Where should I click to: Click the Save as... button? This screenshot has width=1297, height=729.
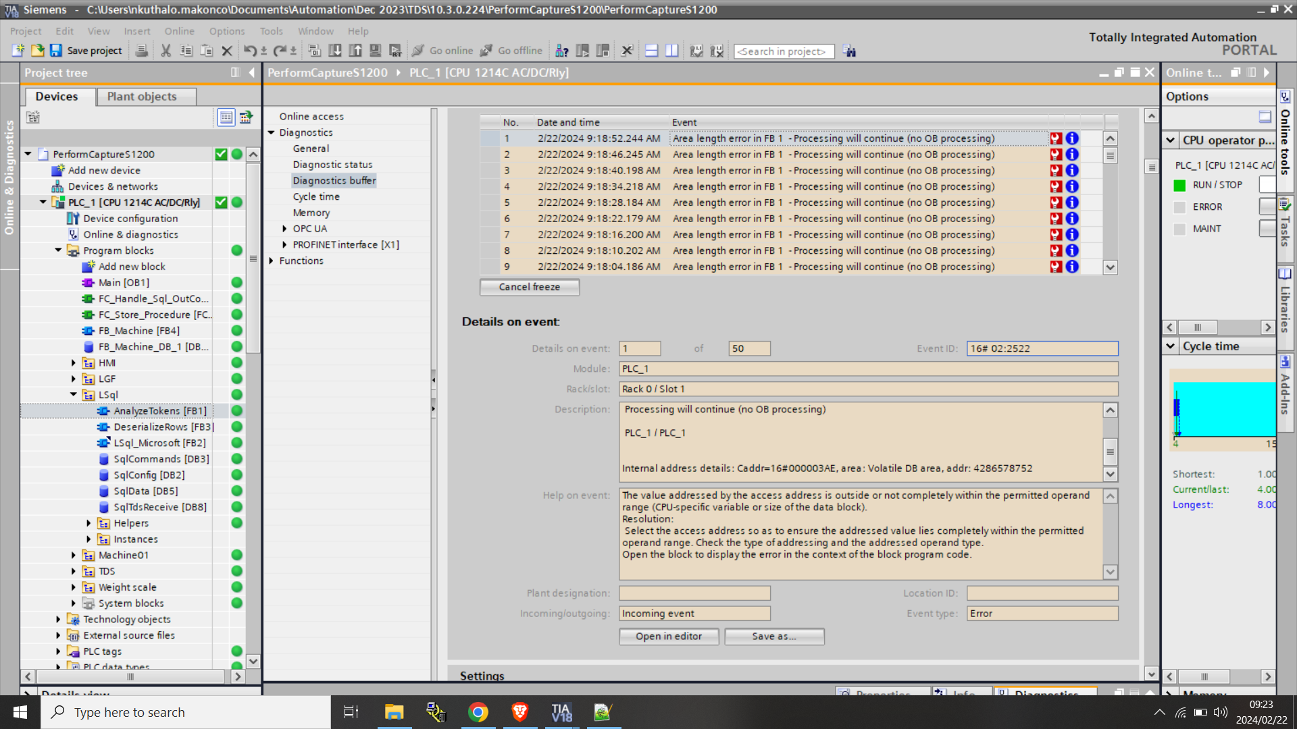(x=774, y=637)
